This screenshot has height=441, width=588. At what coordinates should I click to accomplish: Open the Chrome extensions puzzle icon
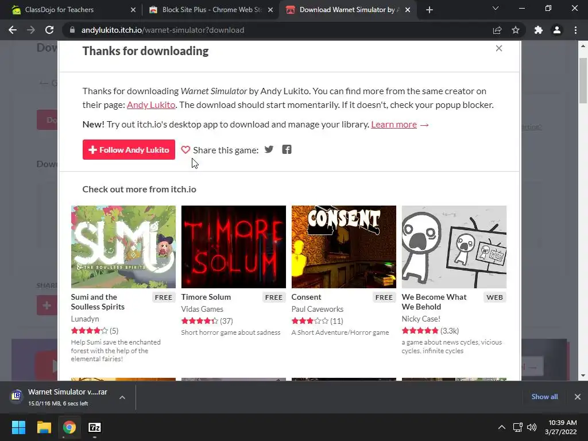pyautogui.click(x=539, y=30)
